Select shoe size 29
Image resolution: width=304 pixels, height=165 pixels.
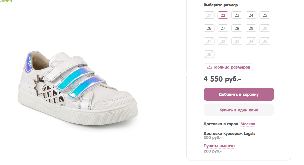tap(251, 28)
